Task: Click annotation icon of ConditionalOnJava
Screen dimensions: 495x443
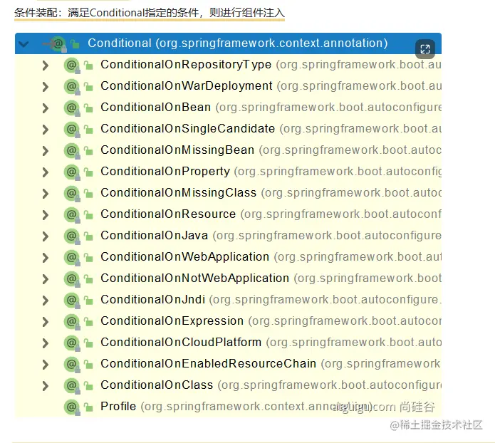Action: point(72,236)
